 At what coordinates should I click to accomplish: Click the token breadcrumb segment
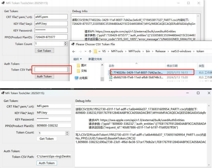pyautogui.click(x=200, y=51)
